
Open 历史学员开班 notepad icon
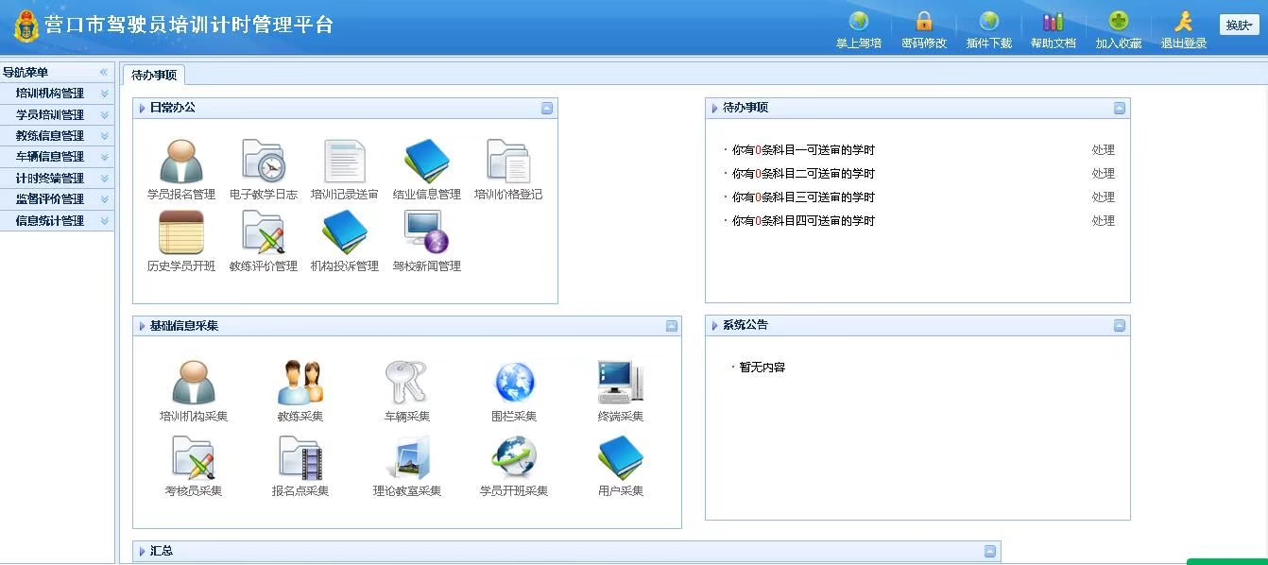181,233
